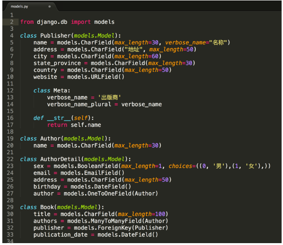Viewport: 283px width, 245px height.
Task: Click the class name 'Author' on line 19
Action: [50, 139]
